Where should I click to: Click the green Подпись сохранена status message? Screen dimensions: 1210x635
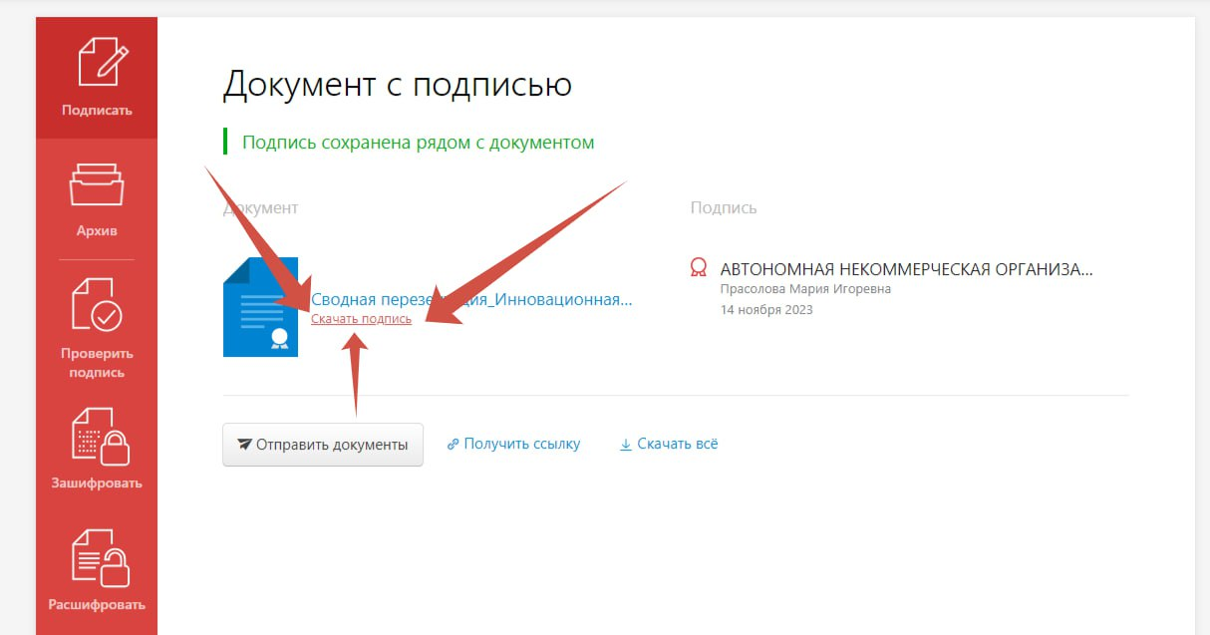[x=418, y=143]
